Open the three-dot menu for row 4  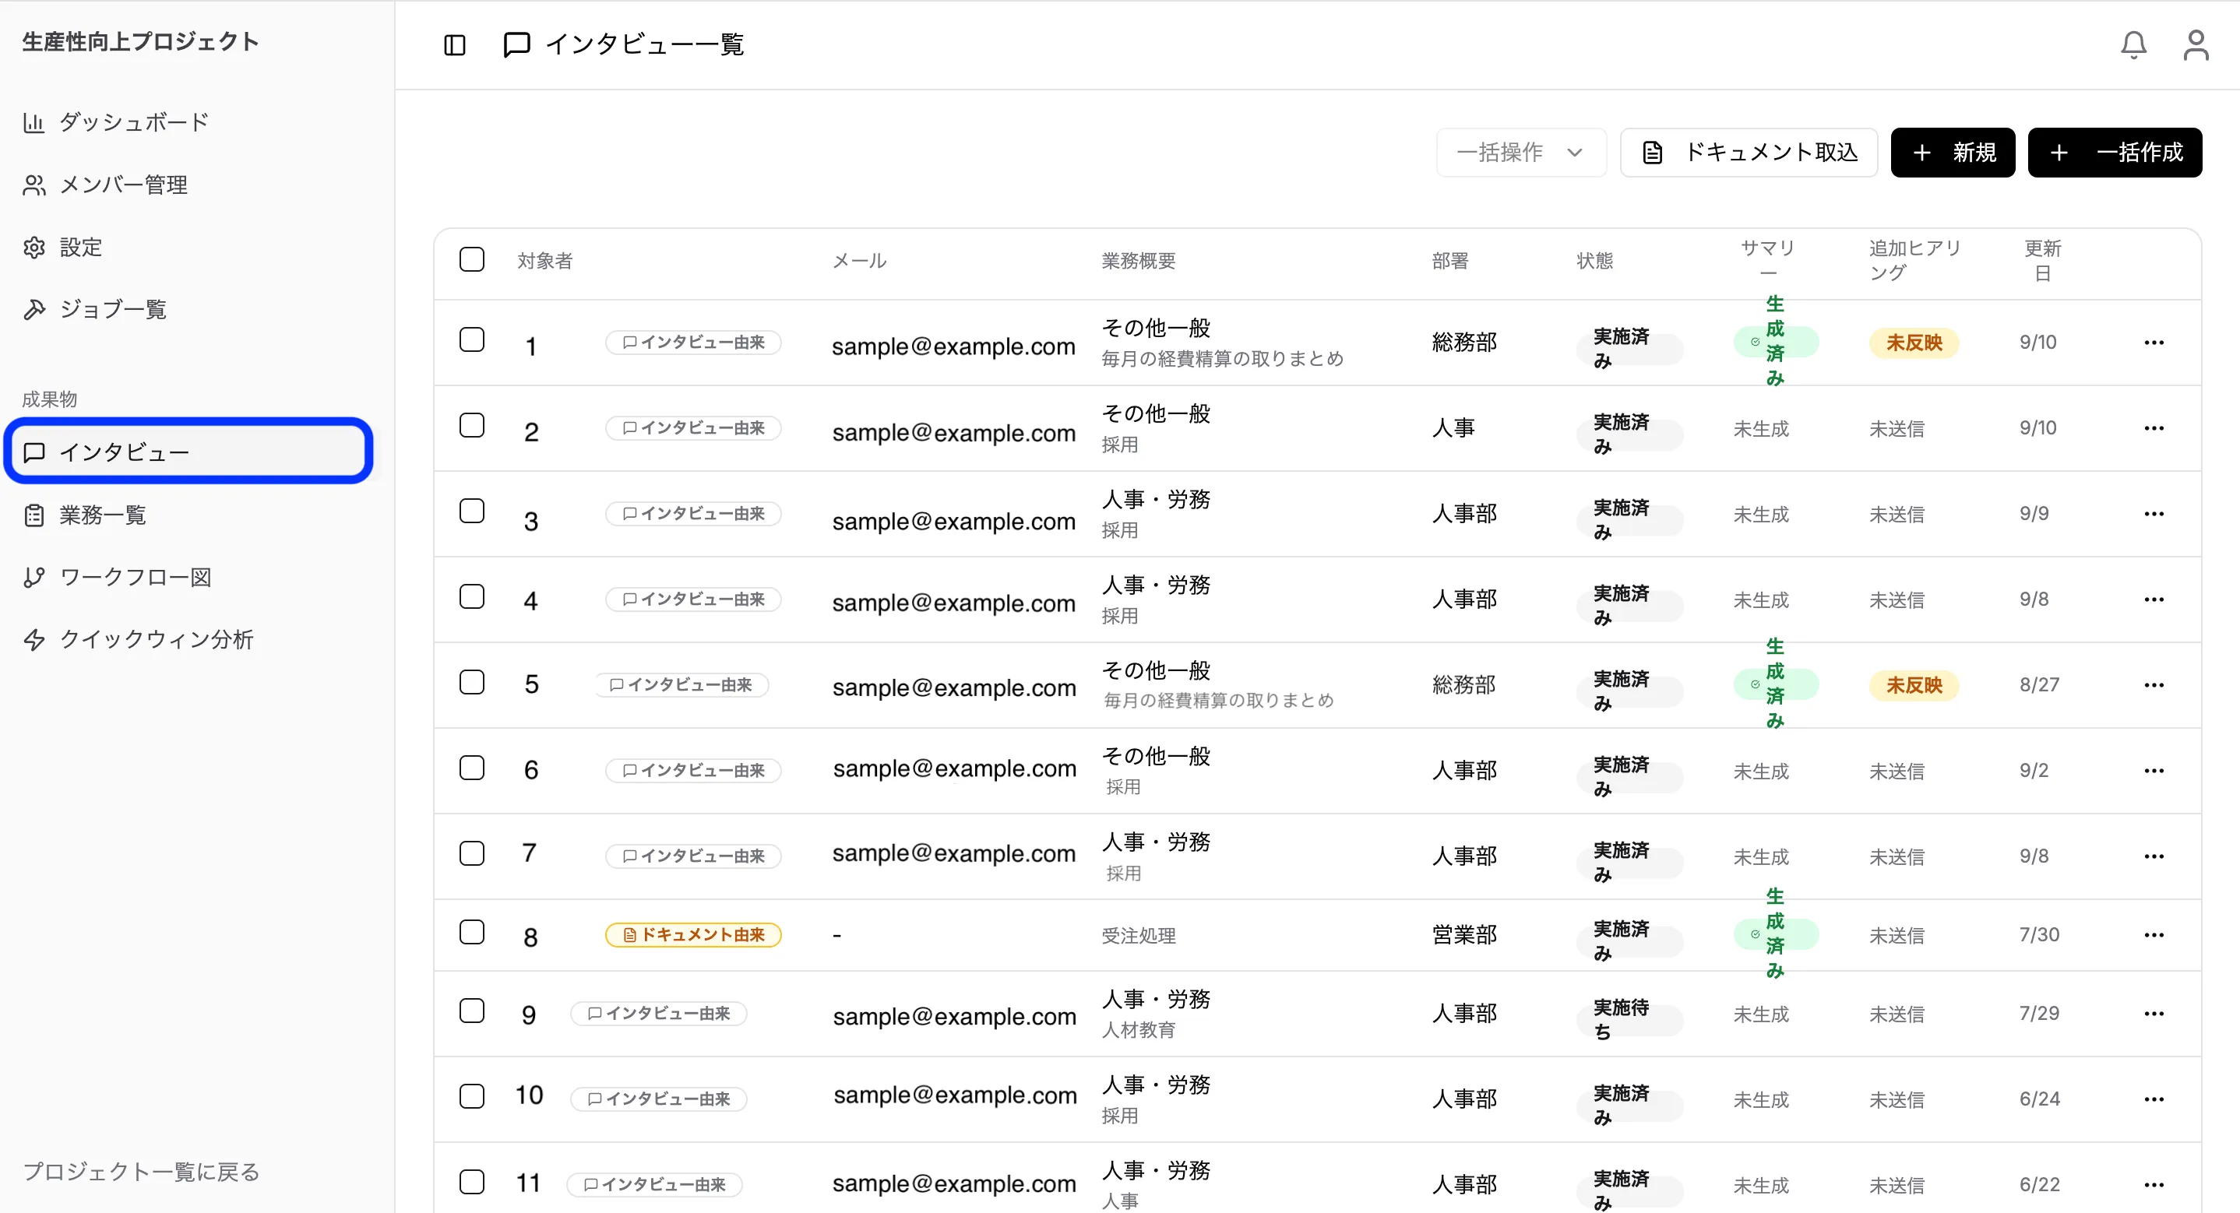[2154, 600]
